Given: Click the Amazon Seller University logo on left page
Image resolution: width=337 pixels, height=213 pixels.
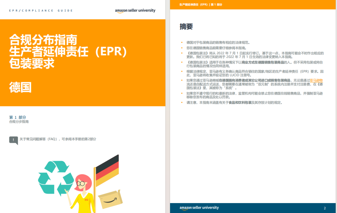Looking at the screenshot, I should (x=135, y=10).
